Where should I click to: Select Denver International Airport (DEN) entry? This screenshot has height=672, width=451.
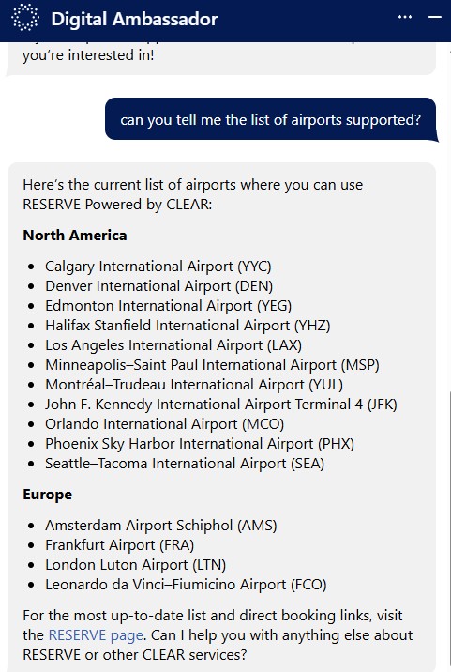coord(158,286)
